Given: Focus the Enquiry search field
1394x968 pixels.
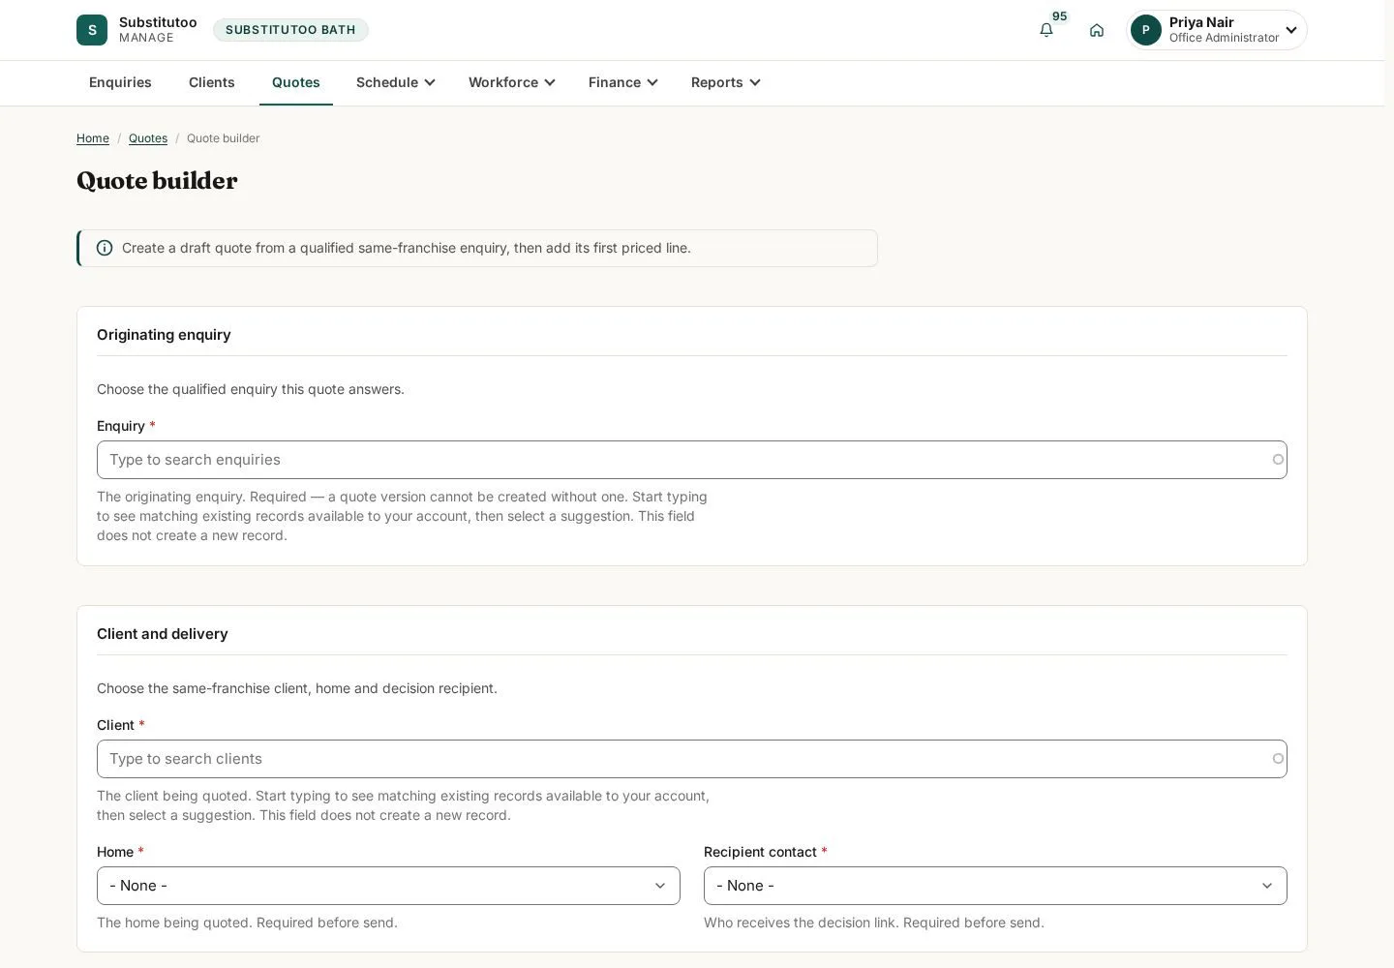Looking at the screenshot, I should click(692, 460).
